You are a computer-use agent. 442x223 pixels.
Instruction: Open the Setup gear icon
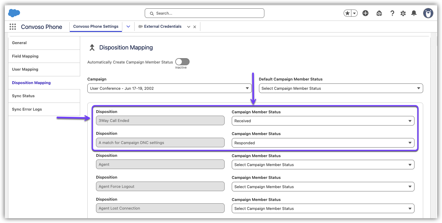pos(403,13)
